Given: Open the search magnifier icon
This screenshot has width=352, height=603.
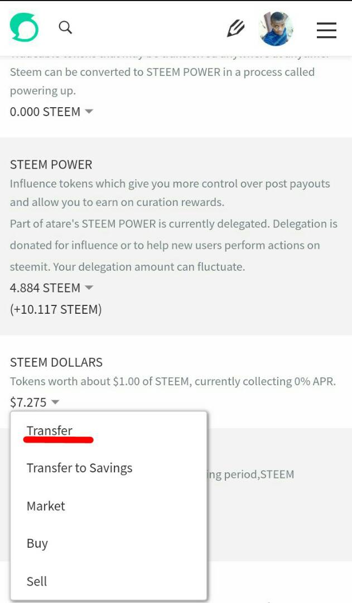Looking at the screenshot, I should (x=65, y=27).
